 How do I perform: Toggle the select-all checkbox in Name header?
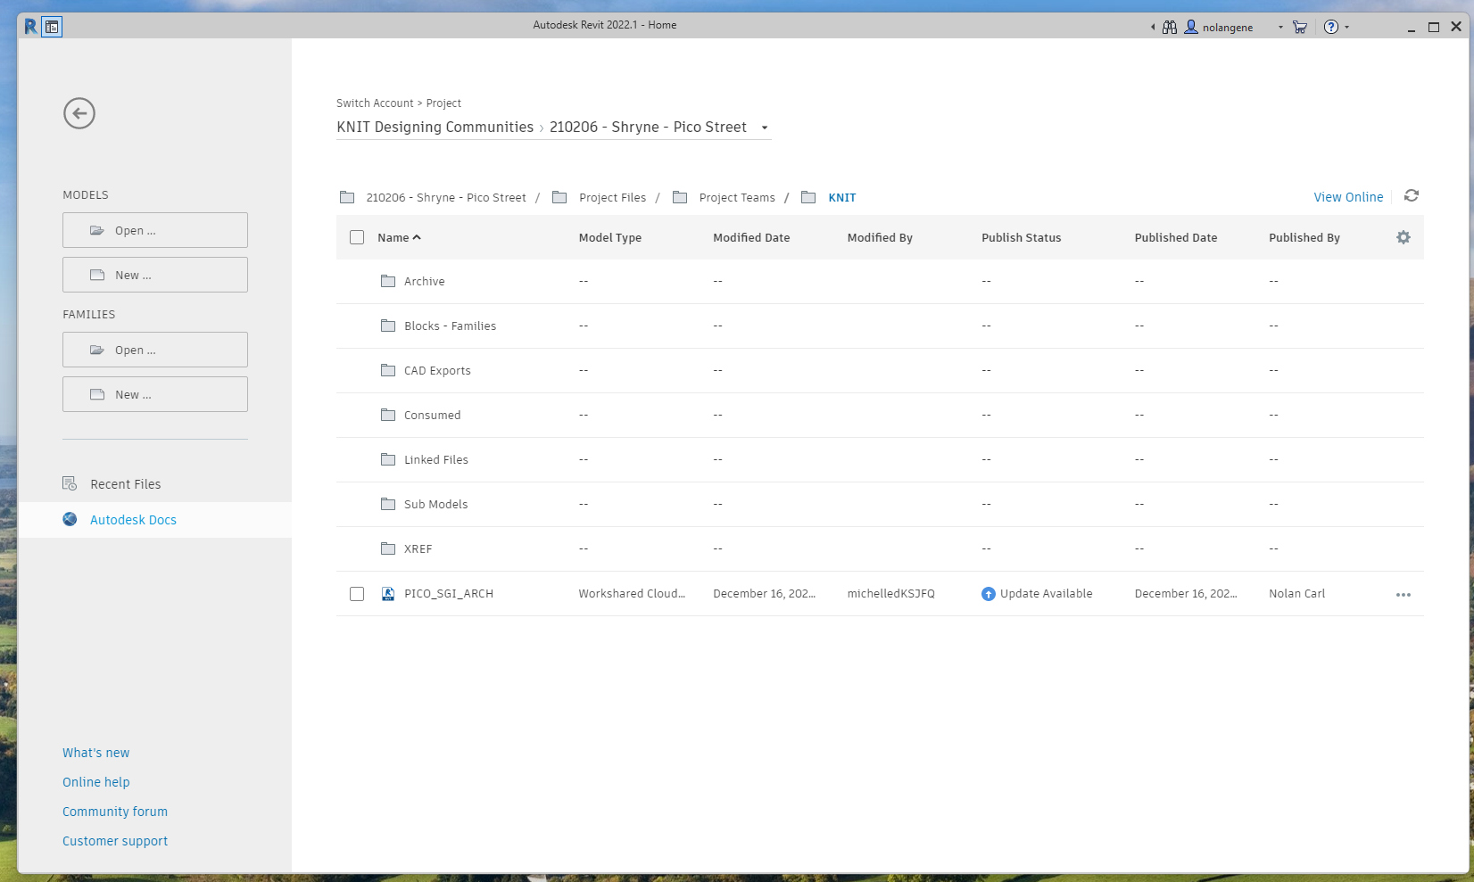(357, 237)
